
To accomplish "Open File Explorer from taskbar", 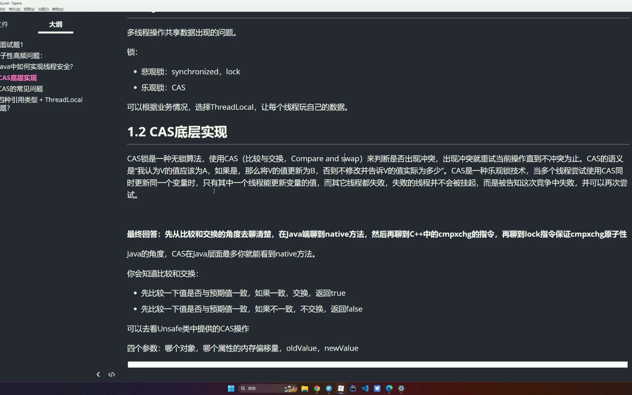I will tap(305, 388).
